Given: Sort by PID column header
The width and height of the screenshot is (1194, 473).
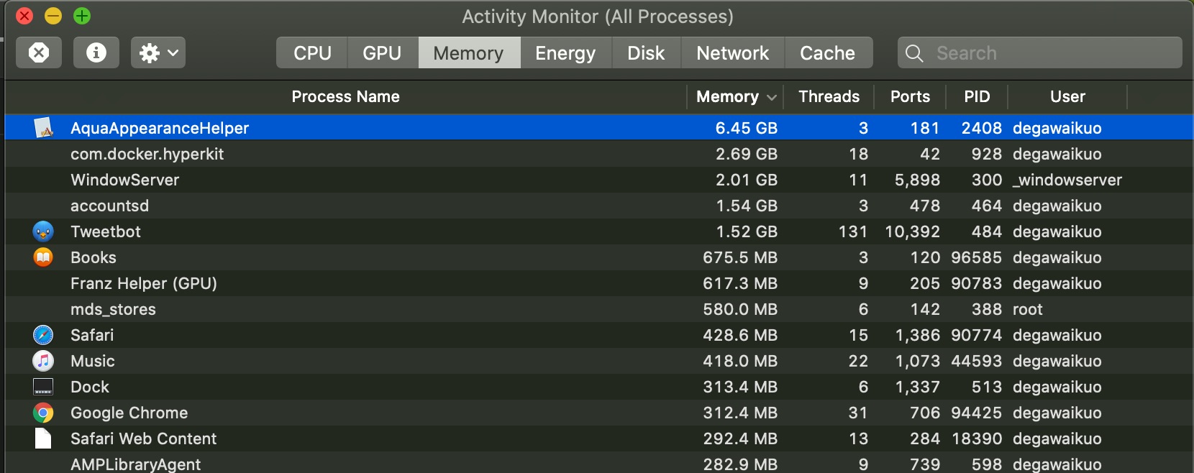Looking at the screenshot, I should point(977,96).
